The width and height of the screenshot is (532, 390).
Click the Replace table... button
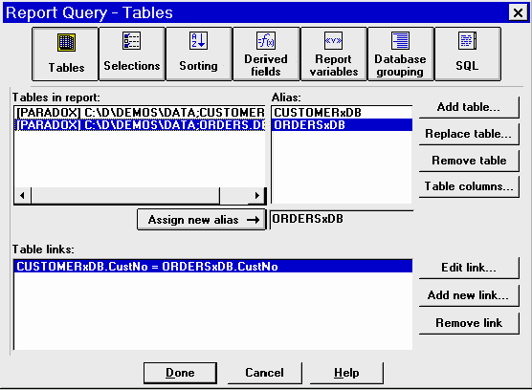point(469,134)
